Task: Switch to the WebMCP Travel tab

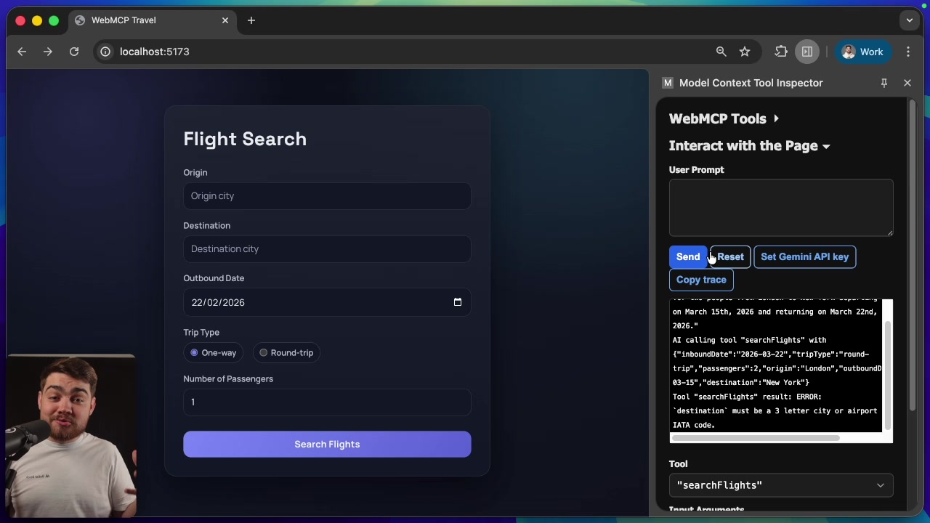Action: (x=124, y=20)
